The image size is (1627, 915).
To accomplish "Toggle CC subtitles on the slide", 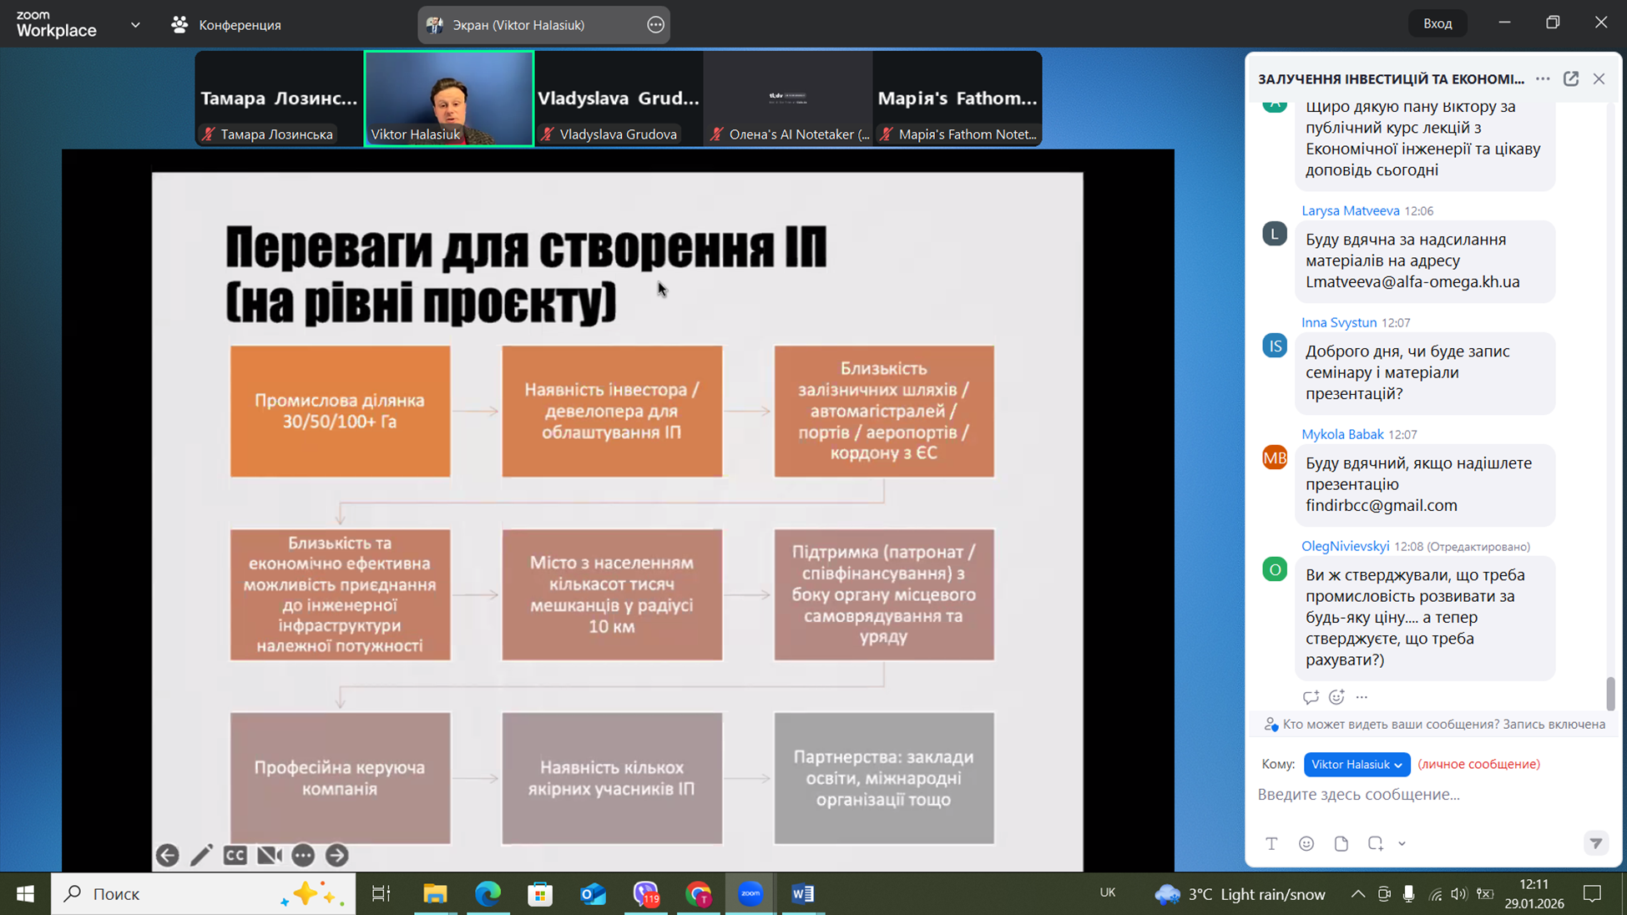I will (x=235, y=855).
